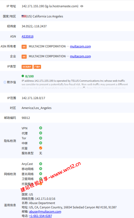This screenshot has width=134, height=218.
Task: Click the ASN 所有者 row label
Action: 8,46
